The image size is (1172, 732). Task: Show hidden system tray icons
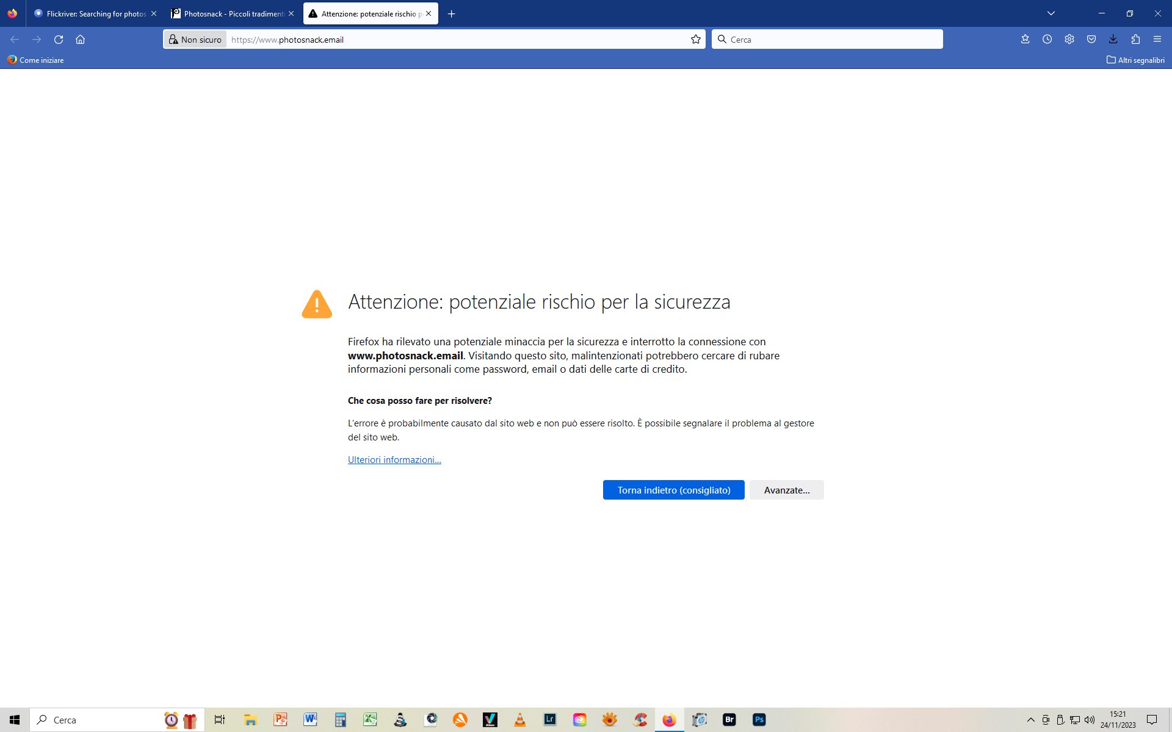[x=1031, y=720]
